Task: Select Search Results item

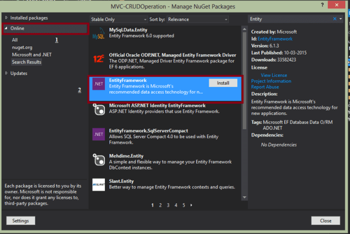Action: pyautogui.click(x=26, y=62)
